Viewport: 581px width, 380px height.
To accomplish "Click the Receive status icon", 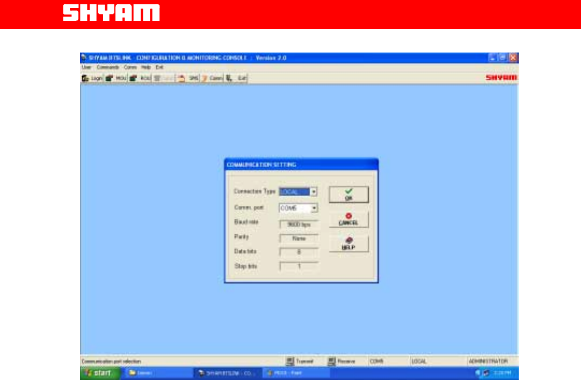I will 332,361.
